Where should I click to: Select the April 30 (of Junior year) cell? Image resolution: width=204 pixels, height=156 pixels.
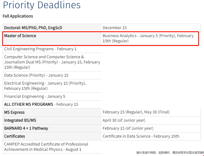tap(124, 120)
